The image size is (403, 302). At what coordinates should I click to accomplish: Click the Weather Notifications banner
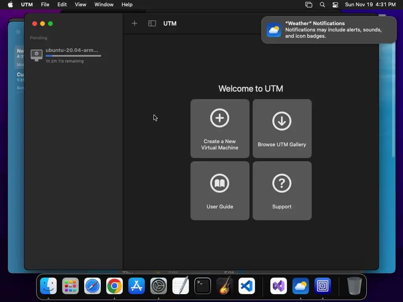[x=329, y=30]
